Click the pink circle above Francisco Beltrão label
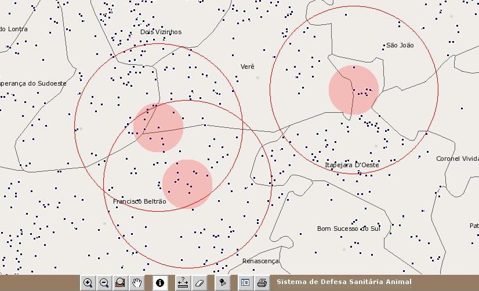The height and width of the screenshot is (291, 479). (x=187, y=185)
